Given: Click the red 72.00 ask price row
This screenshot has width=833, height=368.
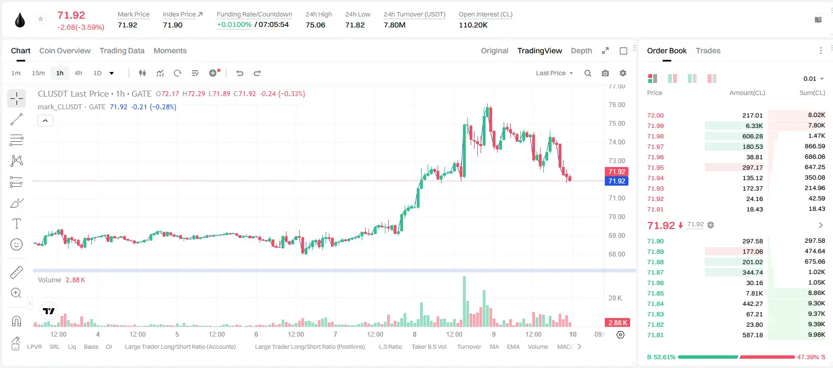Looking at the screenshot, I should (736, 115).
